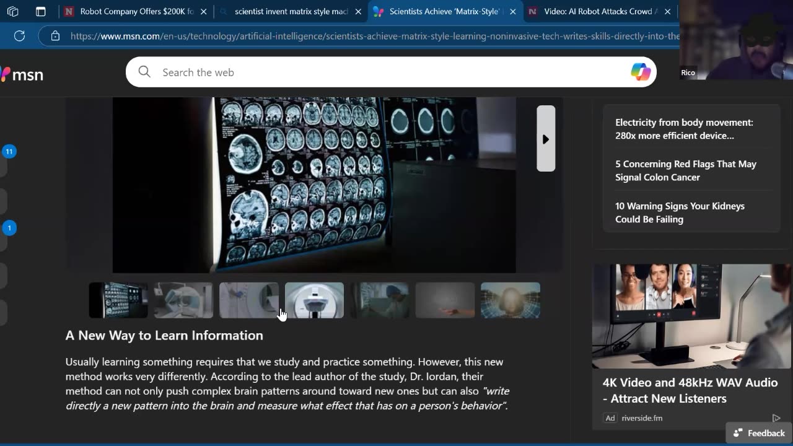The width and height of the screenshot is (793, 446).
Task: Open Electricity from body movement article
Action: (684, 129)
